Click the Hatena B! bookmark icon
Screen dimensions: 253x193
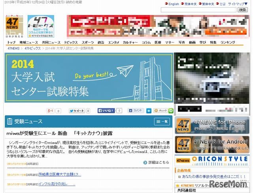149,111
